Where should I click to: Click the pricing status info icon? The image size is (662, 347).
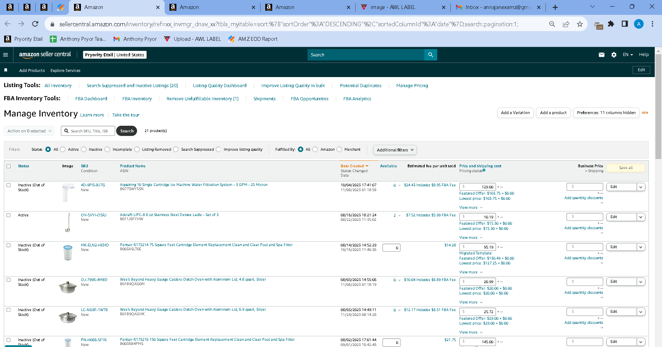pyautogui.click(x=484, y=170)
